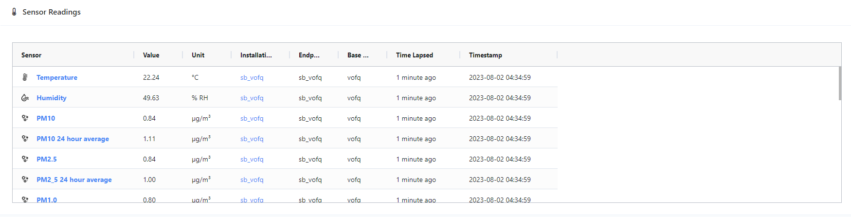The width and height of the screenshot is (851, 217).
Task: Click the particle icon next to PM1.0
Action: click(25, 199)
